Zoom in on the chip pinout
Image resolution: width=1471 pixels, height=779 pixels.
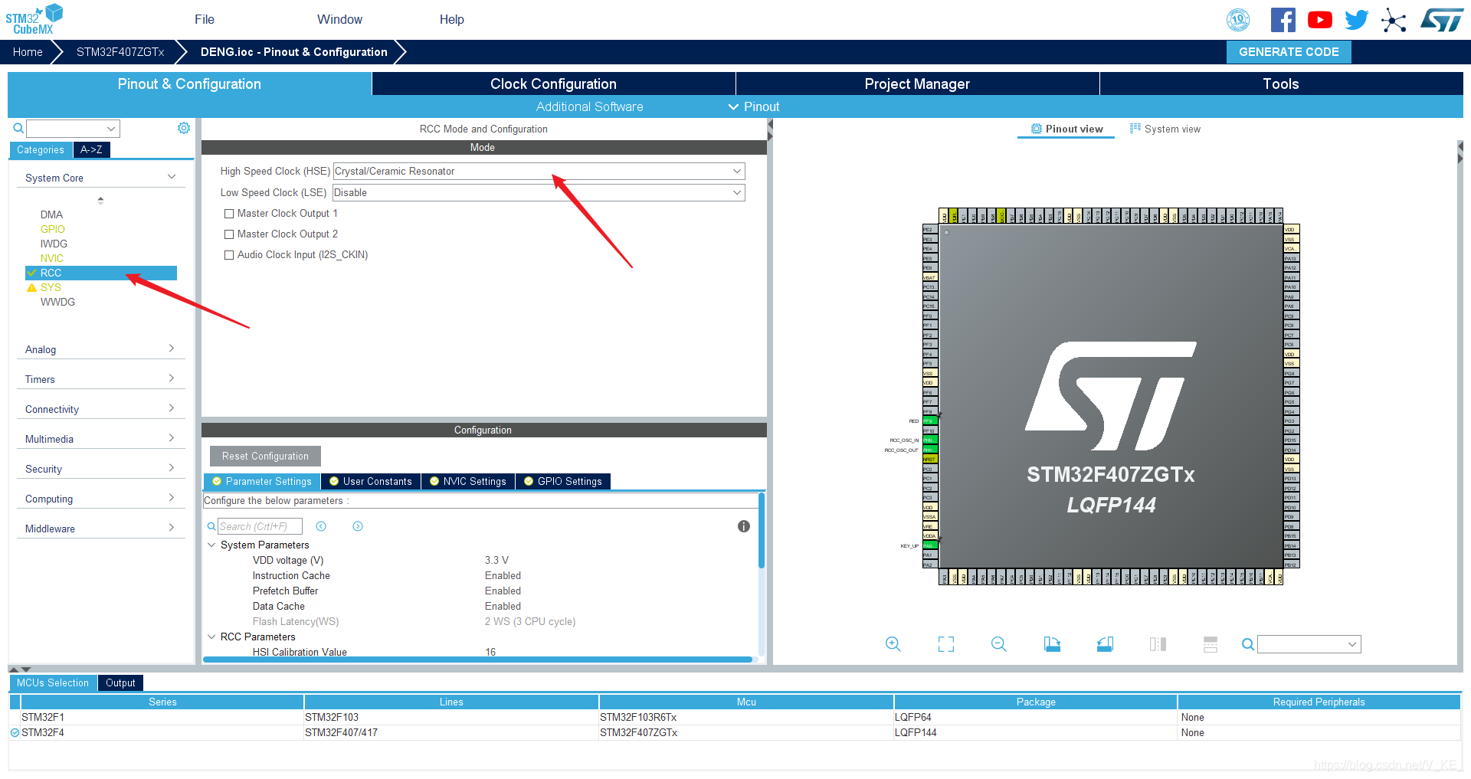click(x=893, y=644)
